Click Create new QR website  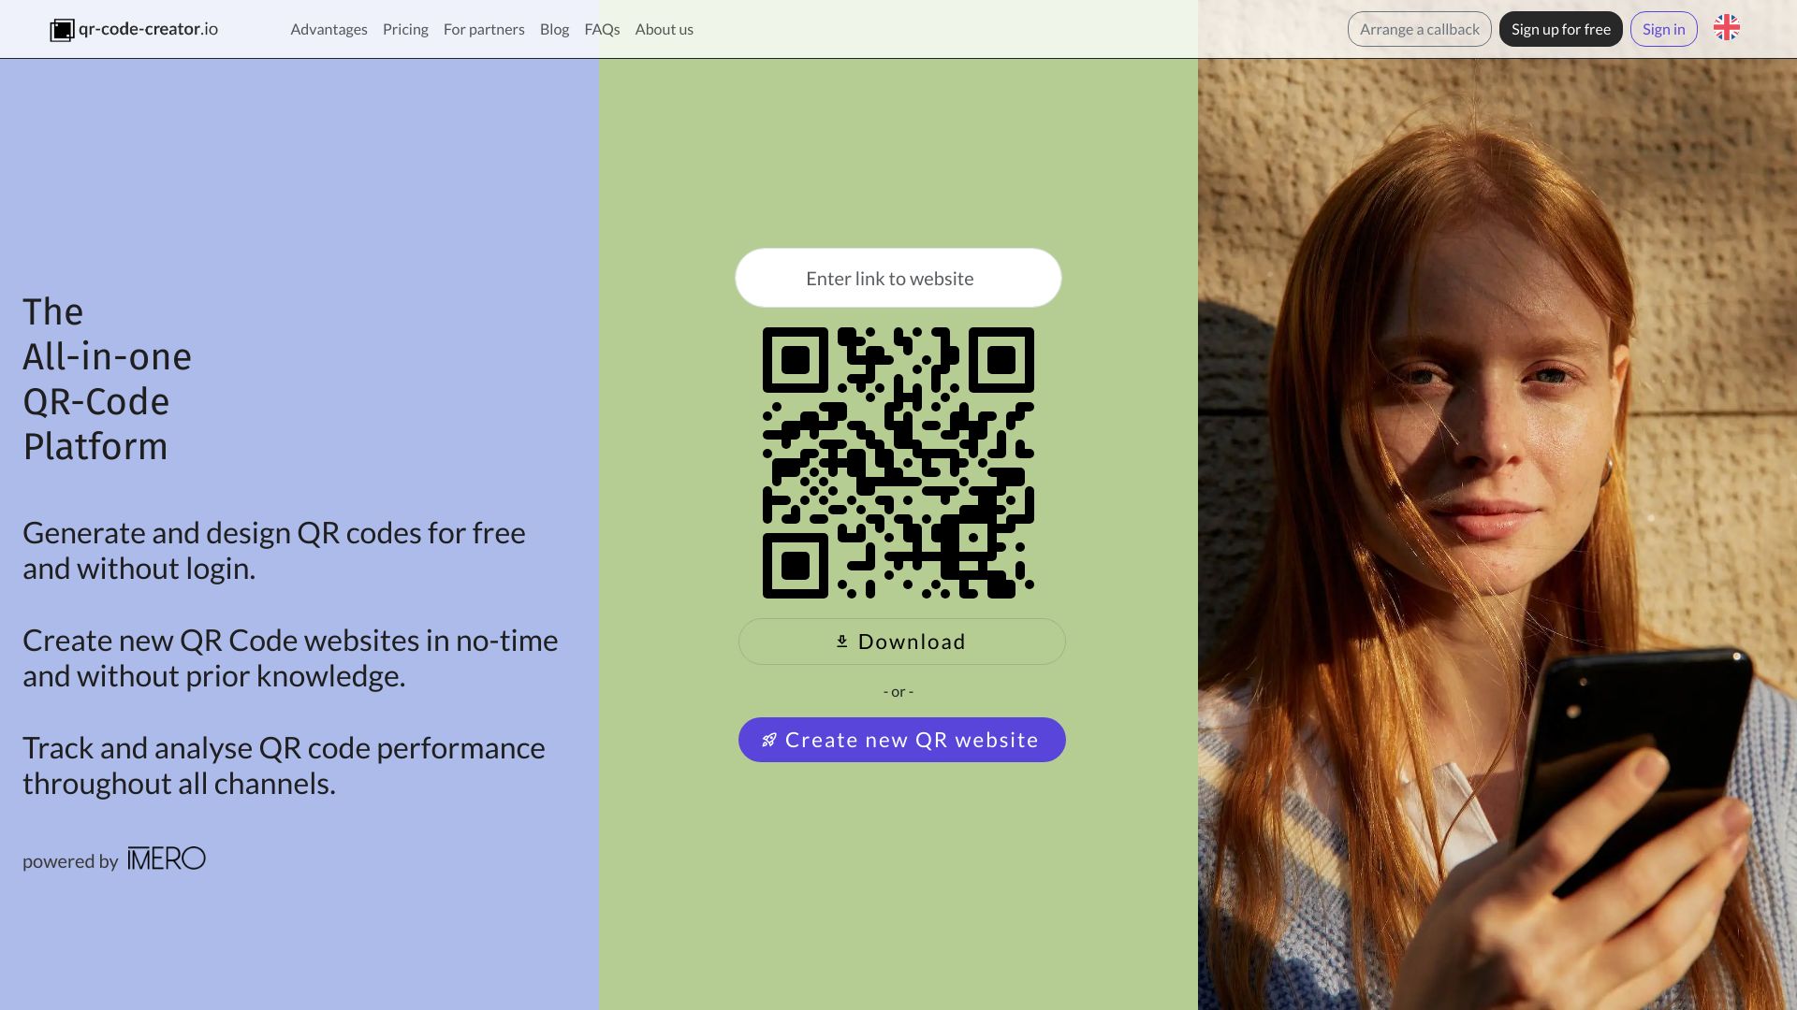[x=901, y=740]
